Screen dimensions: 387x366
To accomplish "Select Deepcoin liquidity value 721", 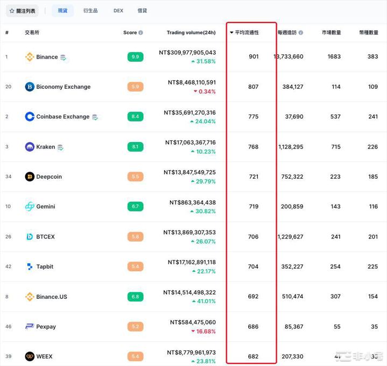I will tap(254, 177).
